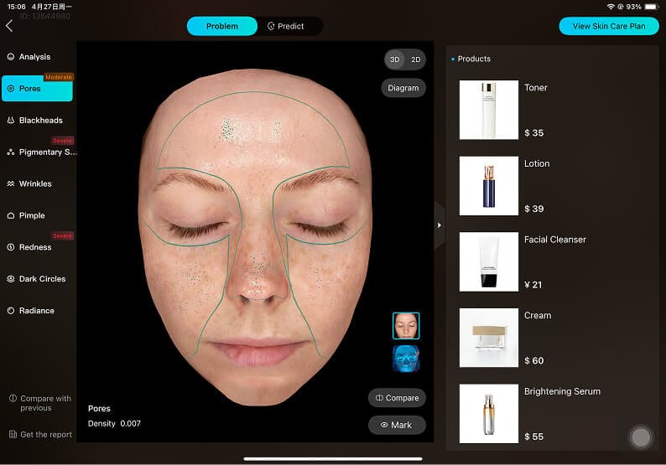Click the eye icon on Mark button

pyautogui.click(x=384, y=425)
